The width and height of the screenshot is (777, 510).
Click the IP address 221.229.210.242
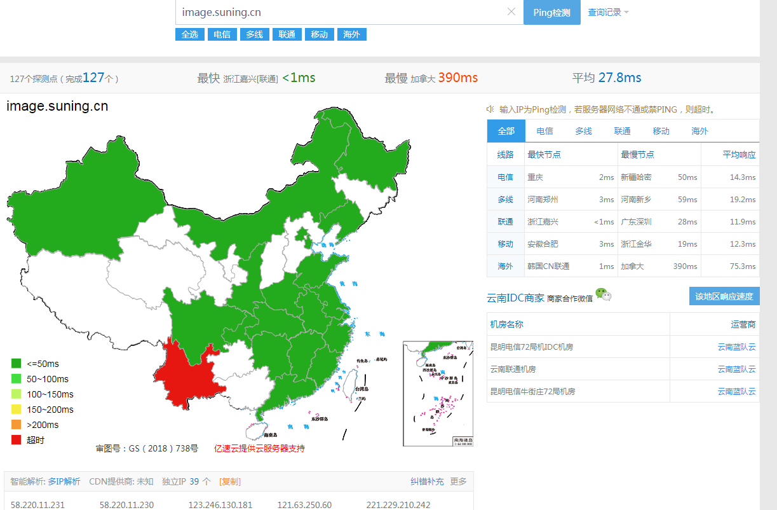tap(398, 505)
